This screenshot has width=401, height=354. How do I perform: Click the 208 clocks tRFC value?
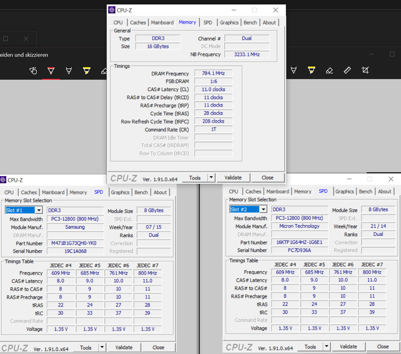(213, 121)
